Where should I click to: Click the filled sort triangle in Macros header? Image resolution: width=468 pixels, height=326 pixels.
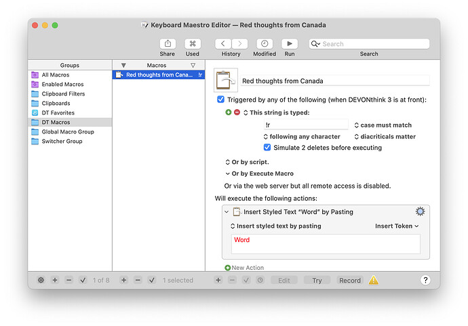[123, 65]
